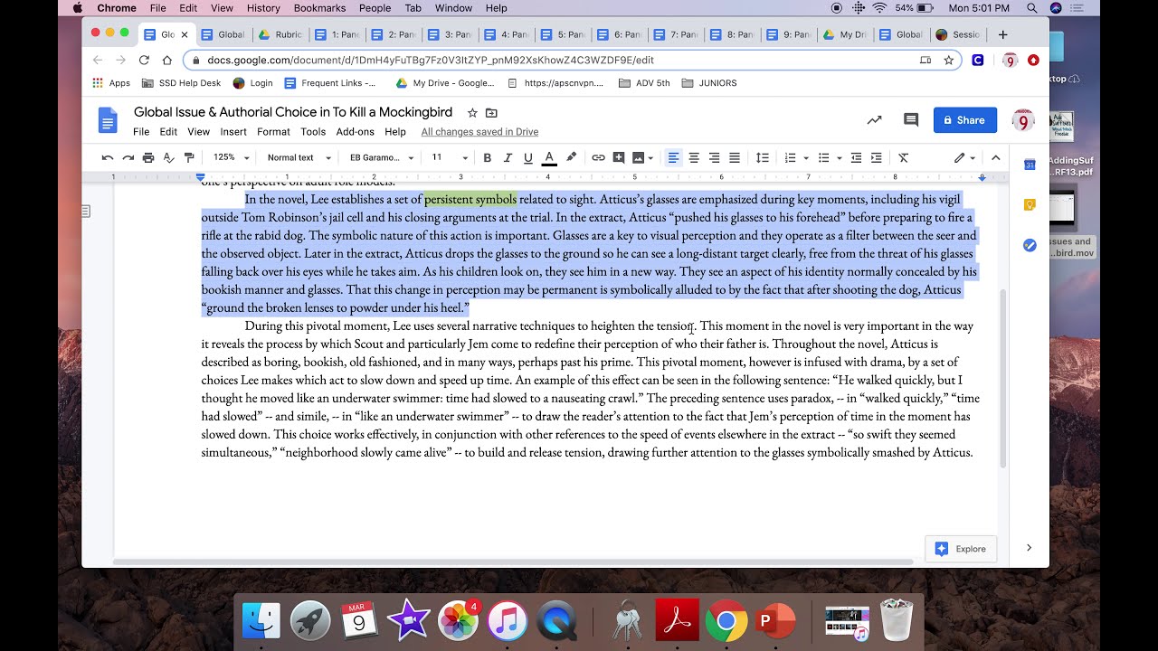1158x651 pixels.
Task: Open the Format menu in Docs
Action: pyautogui.click(x=273, y=132)
